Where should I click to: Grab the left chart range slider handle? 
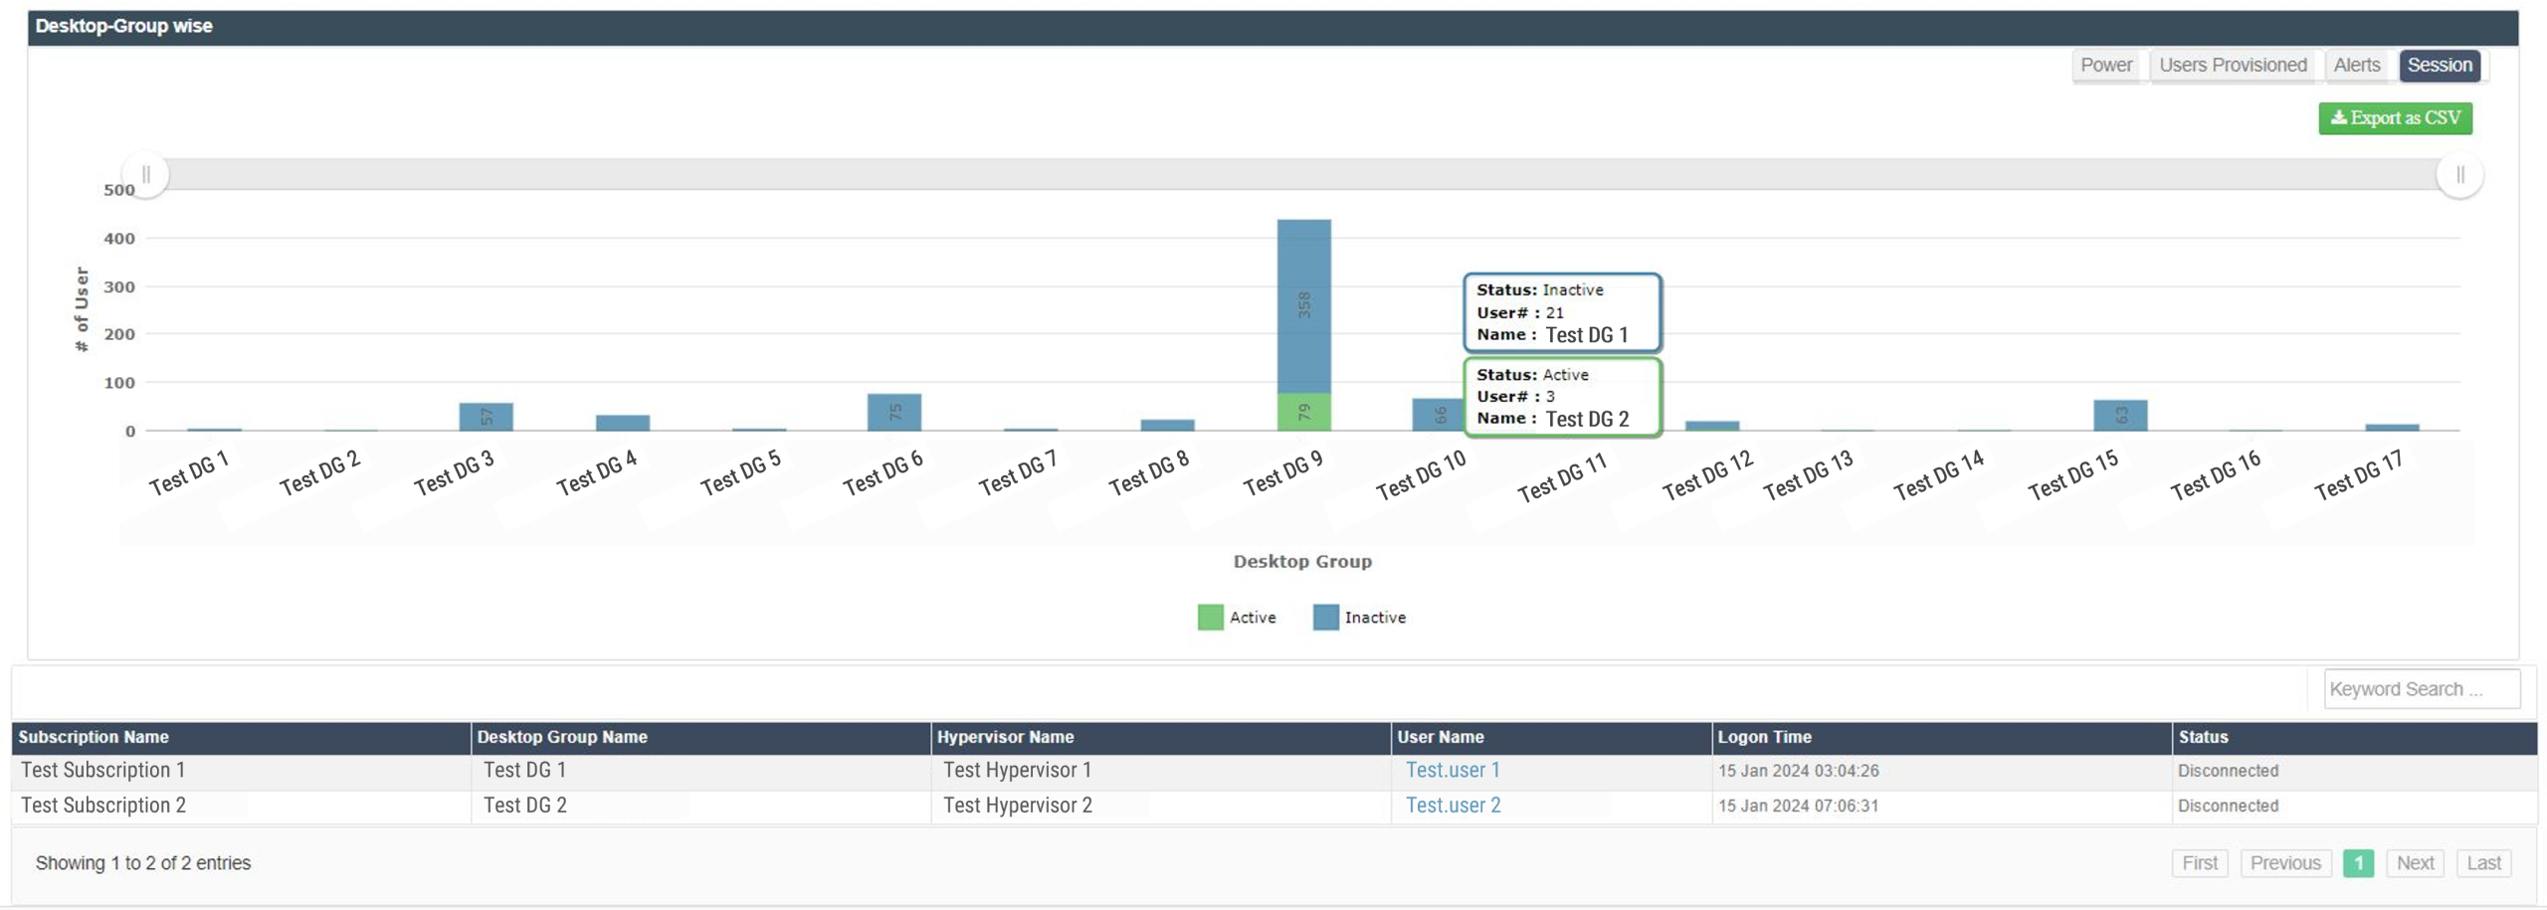tap(146, 175)
